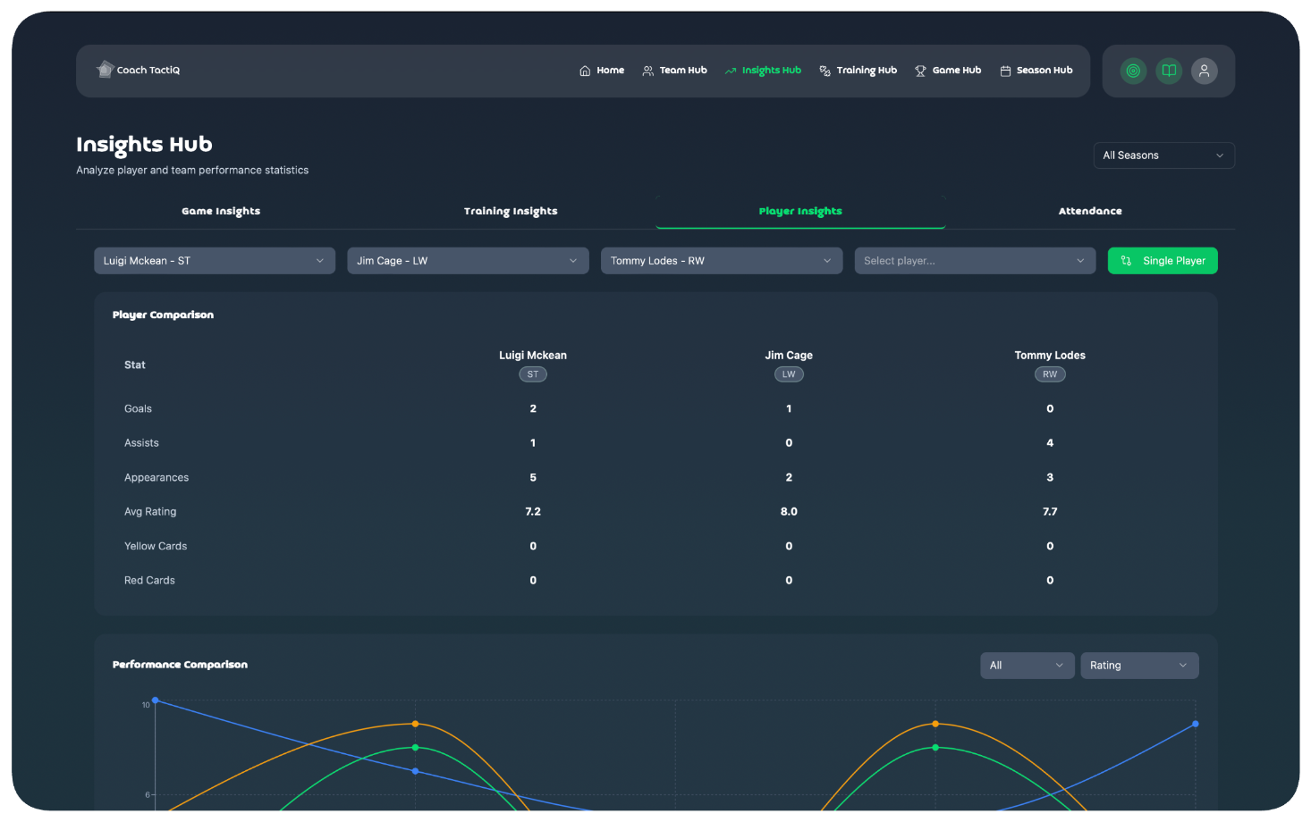Click the Assists row label
1311x822 pixels.
(141, 443)
